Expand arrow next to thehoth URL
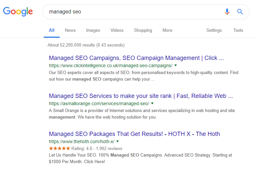Viewport: 256px width, 169px height. coord(117,141)
